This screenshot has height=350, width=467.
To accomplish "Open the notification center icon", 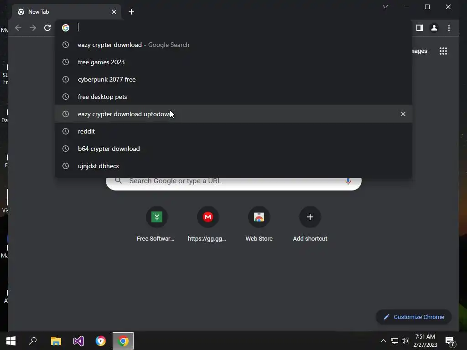I will click(x=450, y=342).
